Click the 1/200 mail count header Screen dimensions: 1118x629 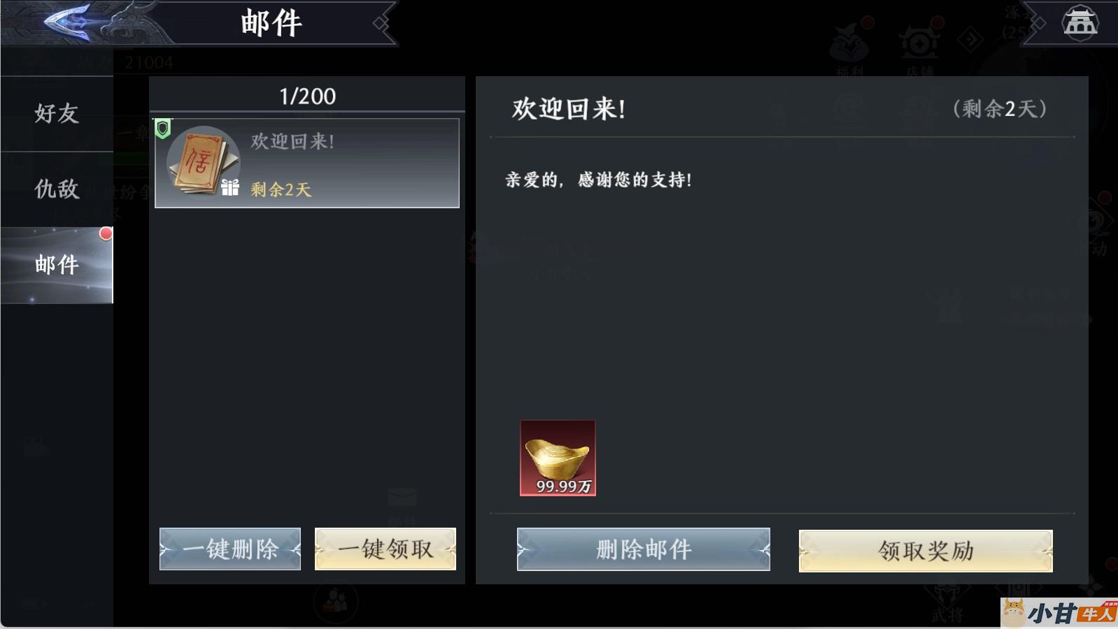[x=307, y=96]
